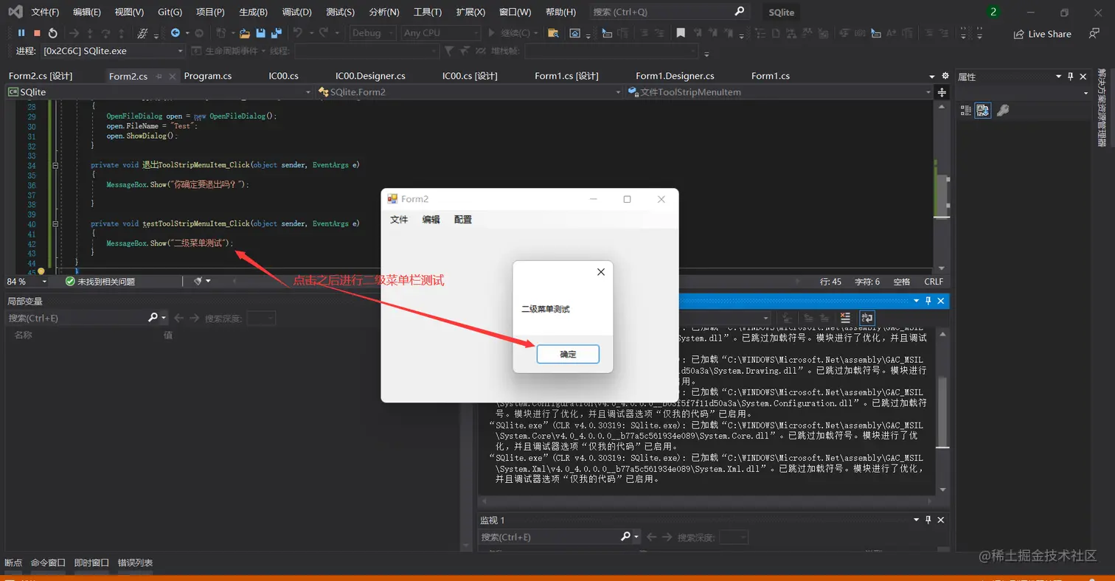Click the 未找到相关问题 status indicator
This screenshot has width=1115, height=581.
pyautogui.click(x=100, y=281)
